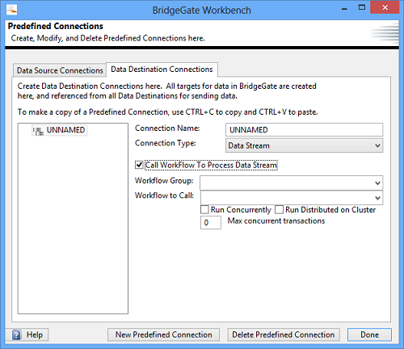This screenshot has height=349, width=404.
Task: Minimize the BridgeGate Workbench window
Action: click(x=344, y=8)
